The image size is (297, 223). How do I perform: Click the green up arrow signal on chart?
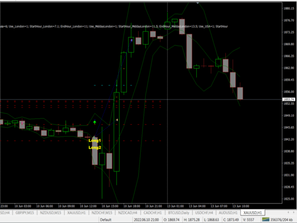[95, 122]
